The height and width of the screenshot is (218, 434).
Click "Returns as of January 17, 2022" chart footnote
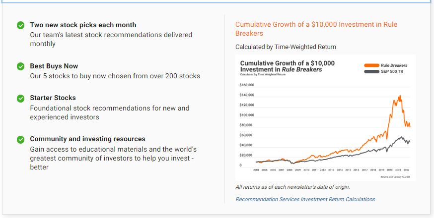pyautogui.click(x=395, y=176)
